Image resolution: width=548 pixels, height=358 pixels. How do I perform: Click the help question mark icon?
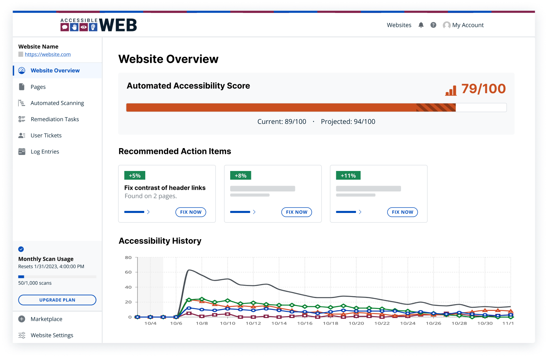(433, 25)
